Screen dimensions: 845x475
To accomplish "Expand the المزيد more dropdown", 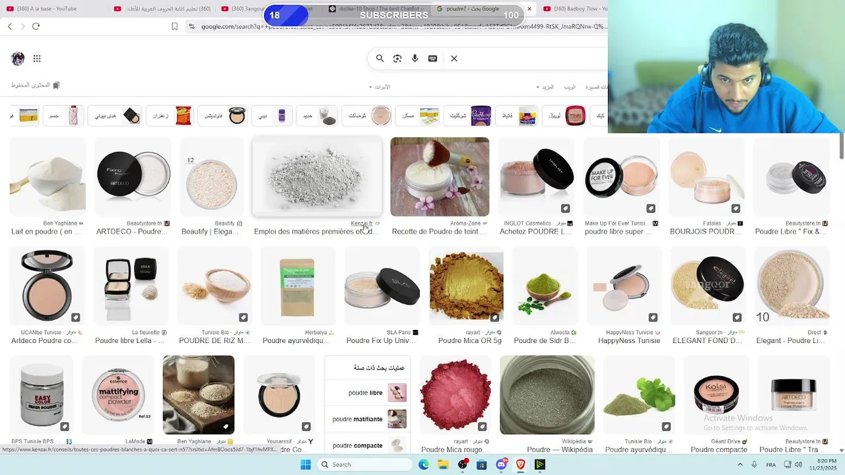I will click(545, 87).
